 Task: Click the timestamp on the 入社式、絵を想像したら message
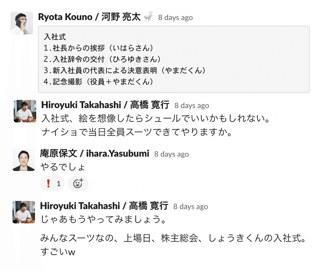(192, 105)
